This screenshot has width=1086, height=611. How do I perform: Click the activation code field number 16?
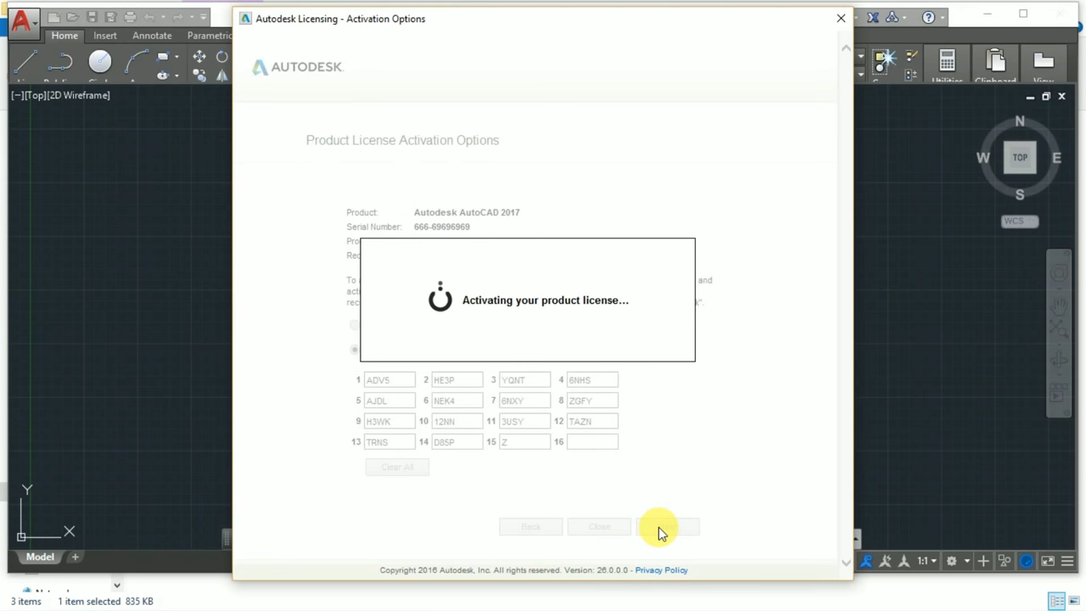[592, 441]
